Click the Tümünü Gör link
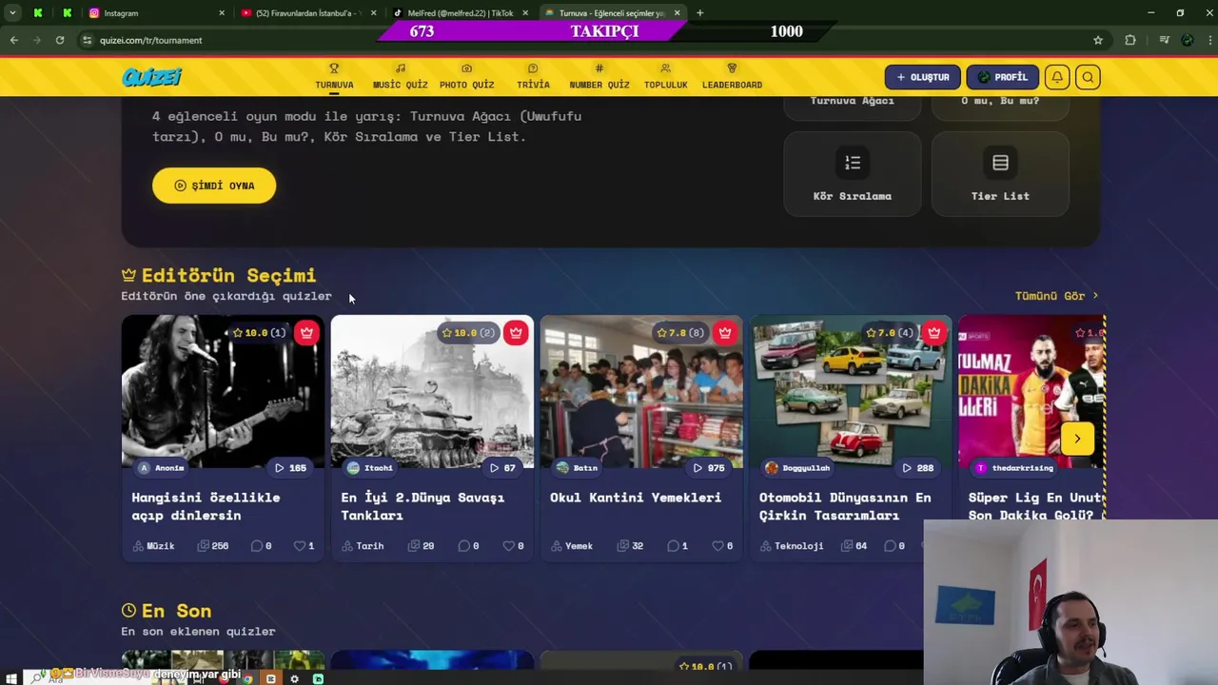This screenshot has height=685, width=1218. [1056, 296]
